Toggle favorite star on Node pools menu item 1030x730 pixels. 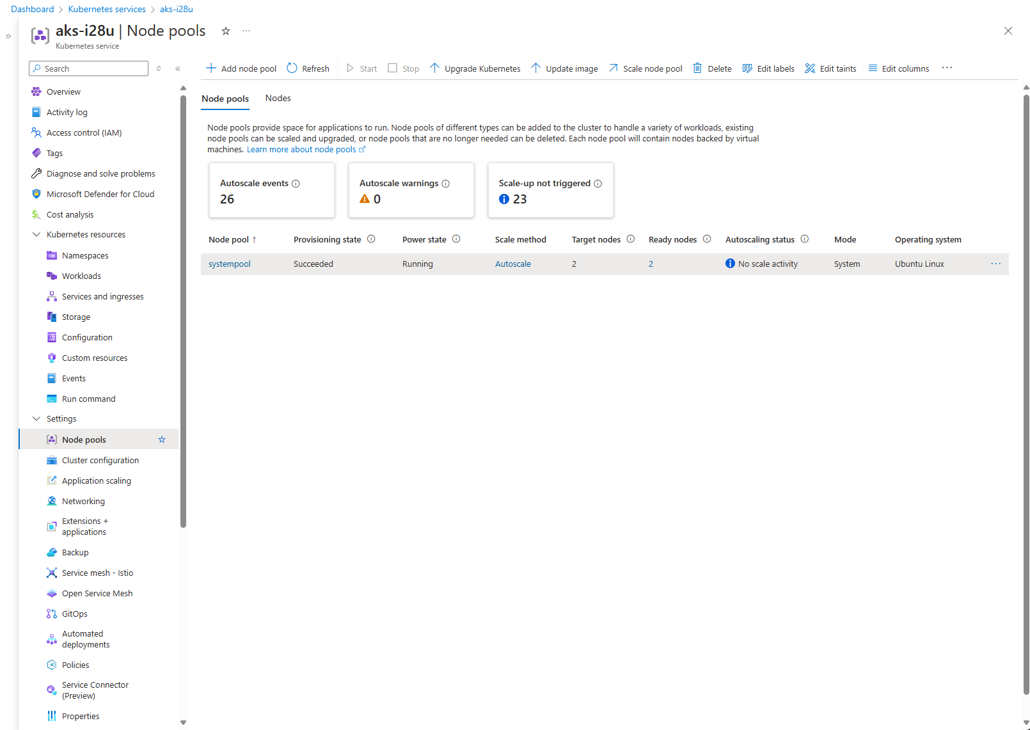click(162, 440)
